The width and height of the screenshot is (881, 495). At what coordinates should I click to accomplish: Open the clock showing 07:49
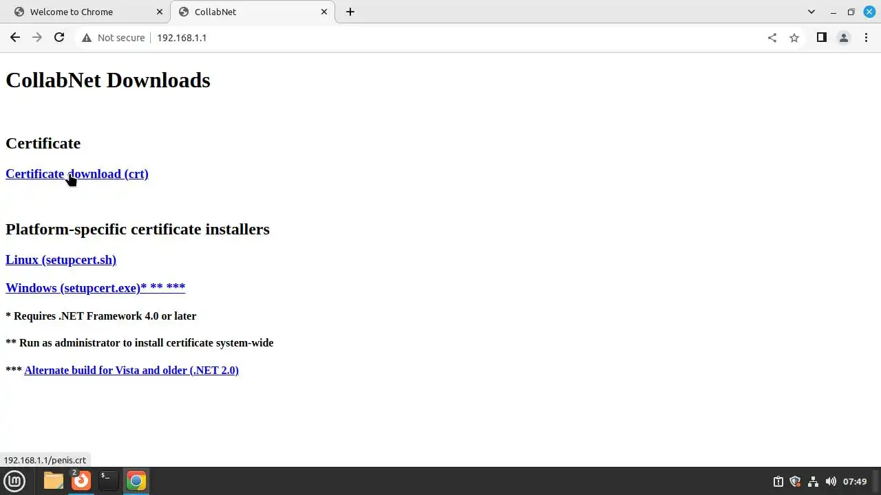tap(855, 481)
